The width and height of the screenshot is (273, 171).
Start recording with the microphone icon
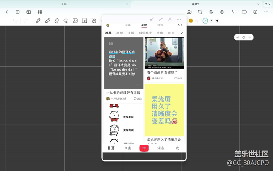point(211,12)
